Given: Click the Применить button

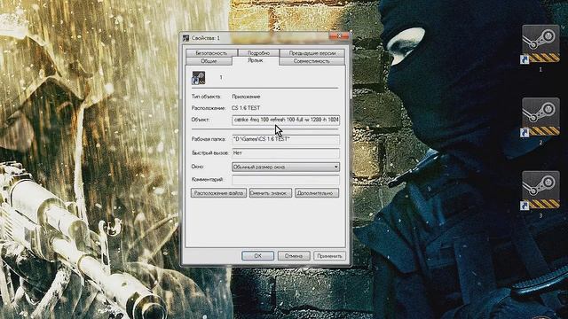Looking at the screenshot, I should pyautogui.click(x=329, y=256).
